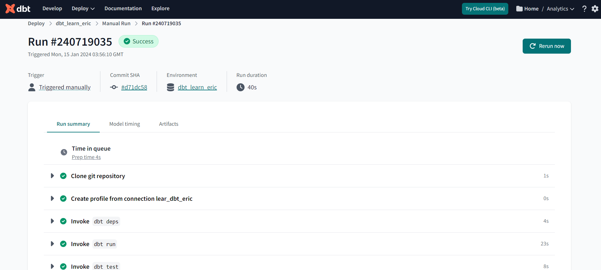
Task: Click the Create profile step success icon
Action: point(63,199)
